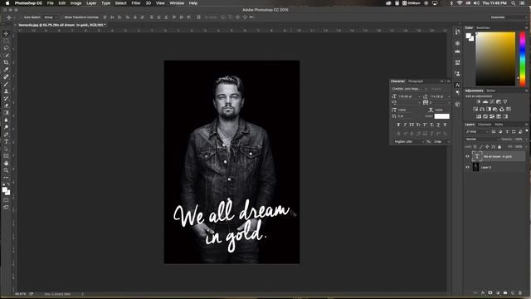The height and width of the screenshot is (299, 531).
Task: Create a new group folder icon
Action: click(505, 293)
